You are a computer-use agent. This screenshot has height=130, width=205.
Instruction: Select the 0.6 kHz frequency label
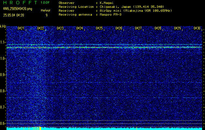[3, 123]
